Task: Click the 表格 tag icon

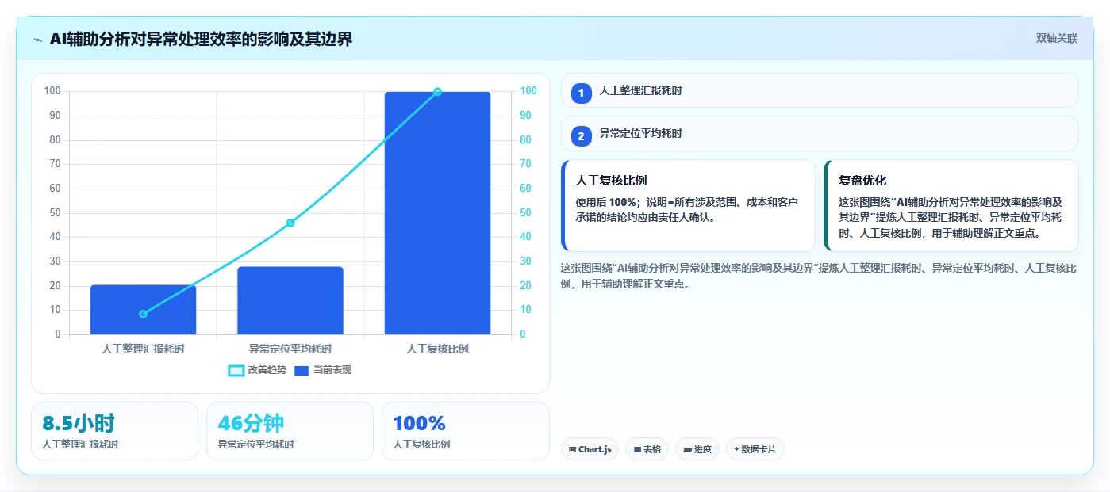Action: (637, 449)
